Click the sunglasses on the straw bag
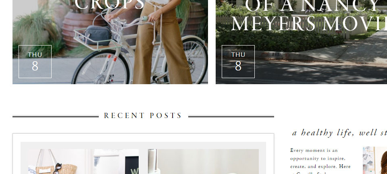 [x=57, y=168]
